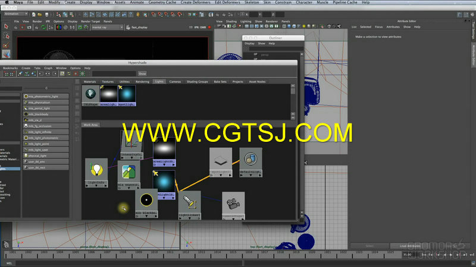Open the Attribute Editor Focus menu
Image resolution: width=476 pixels, height=267 pixels.
(x=378, y=27)
